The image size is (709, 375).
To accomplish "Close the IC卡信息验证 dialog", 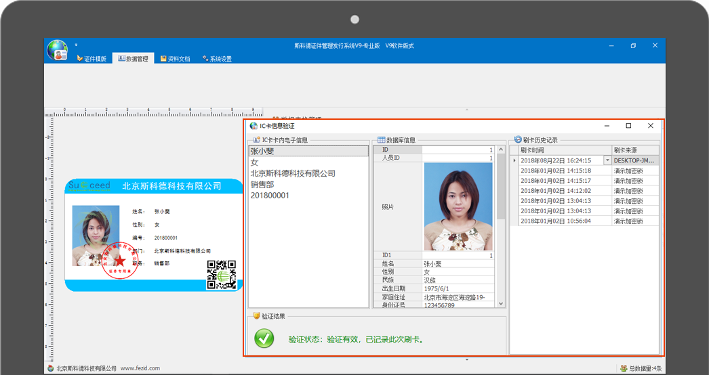I will 651,126.
